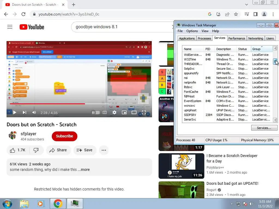Bookmark this page with the star icon
The width and height of the screenshot is (279, 209).
click(236, 14)
